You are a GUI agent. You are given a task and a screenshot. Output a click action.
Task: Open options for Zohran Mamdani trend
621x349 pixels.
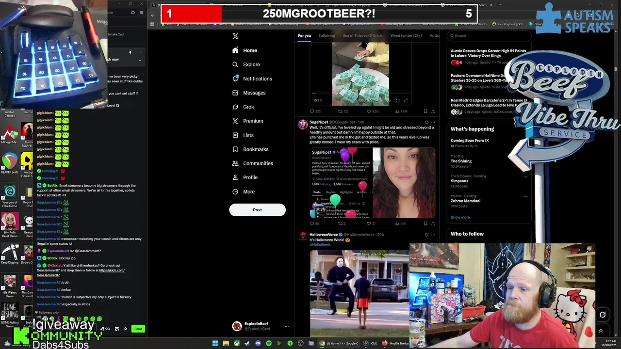525,196
